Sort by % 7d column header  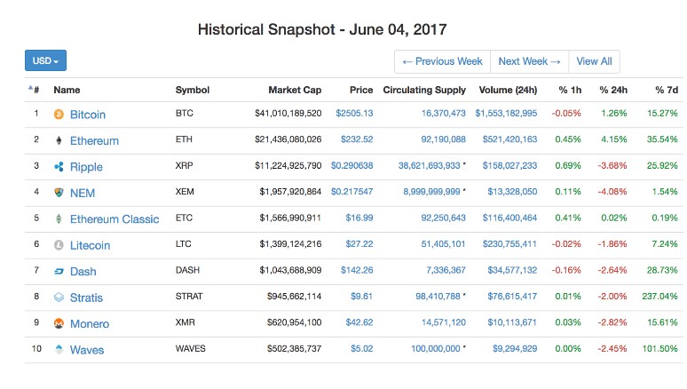coord(667,90)
